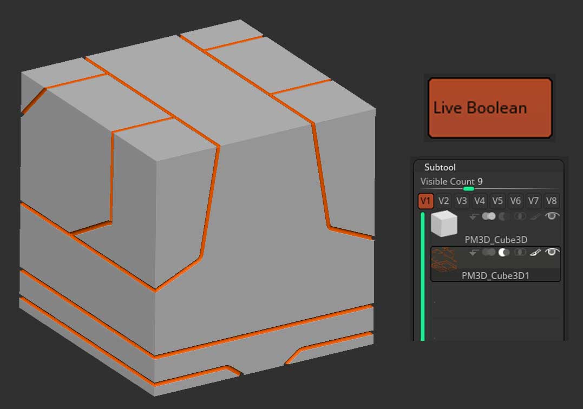The image size is (583, 409).
Task: Select the V2 visibility set
Action: tap(443, 201)
